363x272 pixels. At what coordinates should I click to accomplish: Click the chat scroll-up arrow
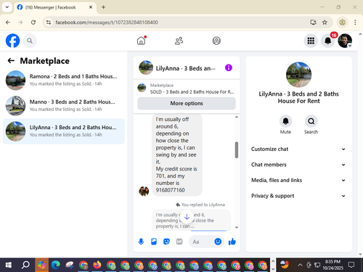(x=237, y=117)
